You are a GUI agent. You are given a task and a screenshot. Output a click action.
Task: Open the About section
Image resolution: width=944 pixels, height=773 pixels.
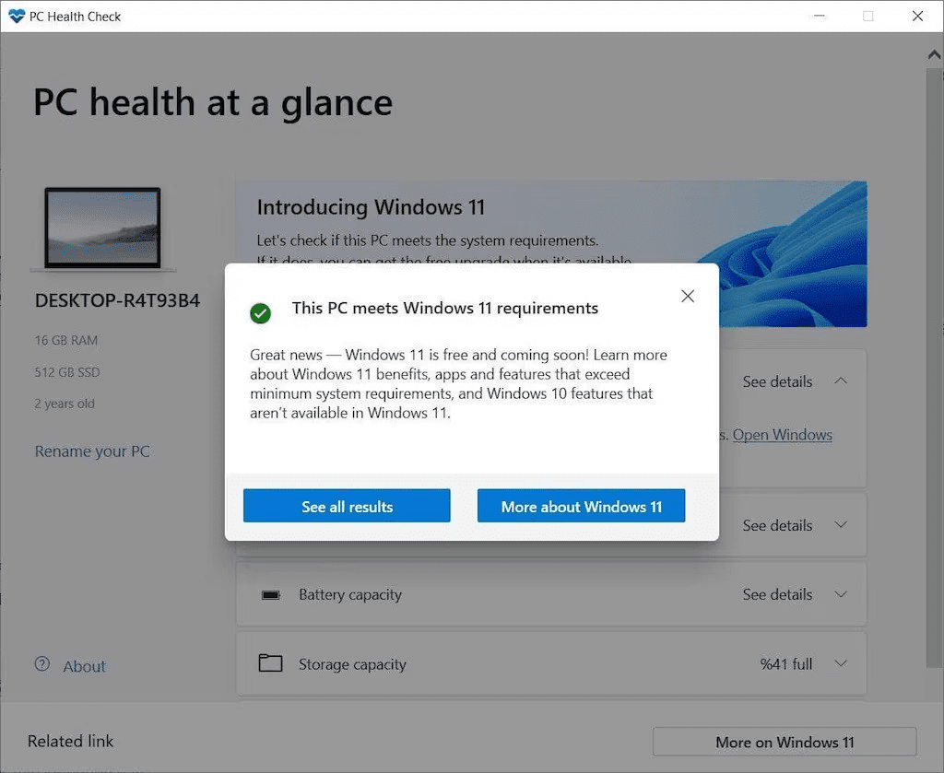click(84, 665)
